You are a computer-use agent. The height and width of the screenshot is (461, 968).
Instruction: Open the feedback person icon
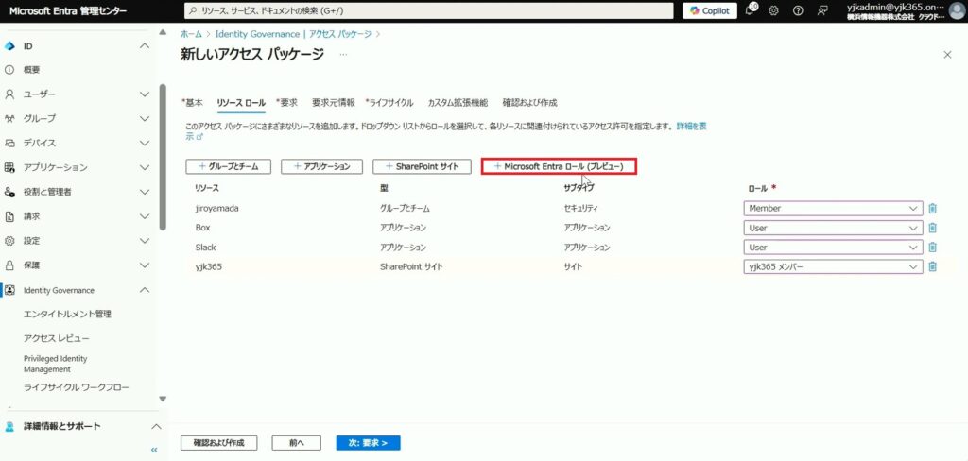(821, 10)
